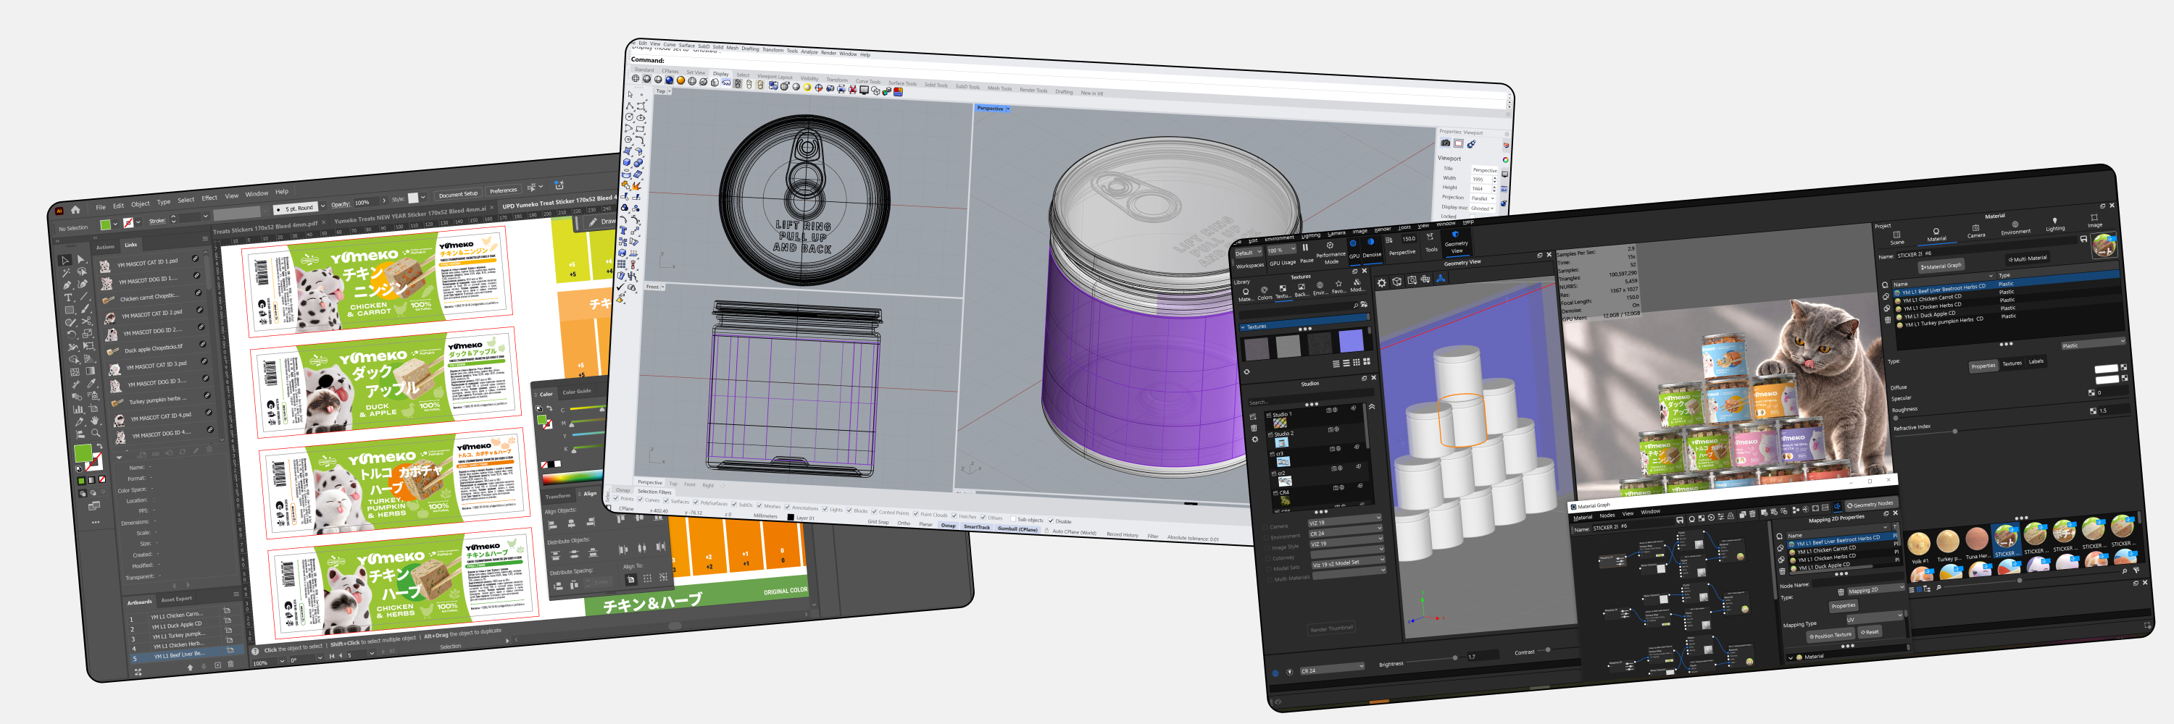Switch to the Links panel tab

pyautogui.click(x=131, y=245)
